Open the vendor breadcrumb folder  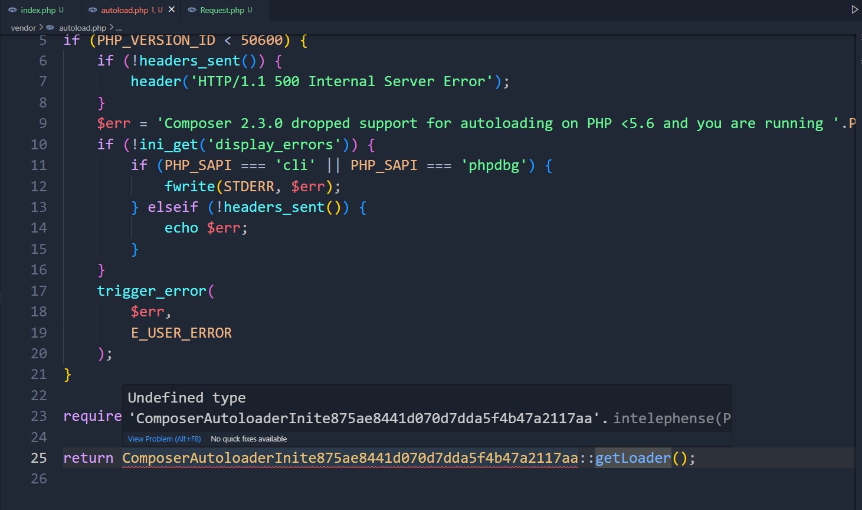(x=24, y=28)
